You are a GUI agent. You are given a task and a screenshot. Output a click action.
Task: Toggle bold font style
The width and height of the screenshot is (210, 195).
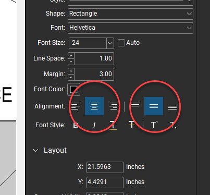pos(76,125)
